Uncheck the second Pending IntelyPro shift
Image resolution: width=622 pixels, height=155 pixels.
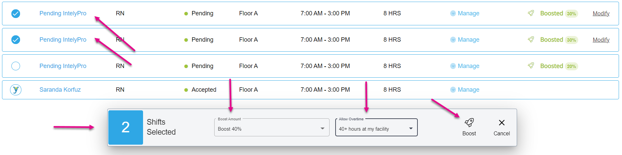(x=16, y=40)
